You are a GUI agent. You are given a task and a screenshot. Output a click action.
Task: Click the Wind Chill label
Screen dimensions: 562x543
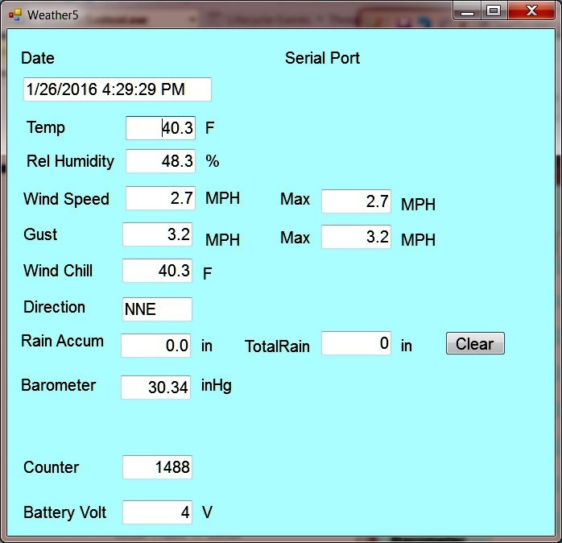[58, 271]
